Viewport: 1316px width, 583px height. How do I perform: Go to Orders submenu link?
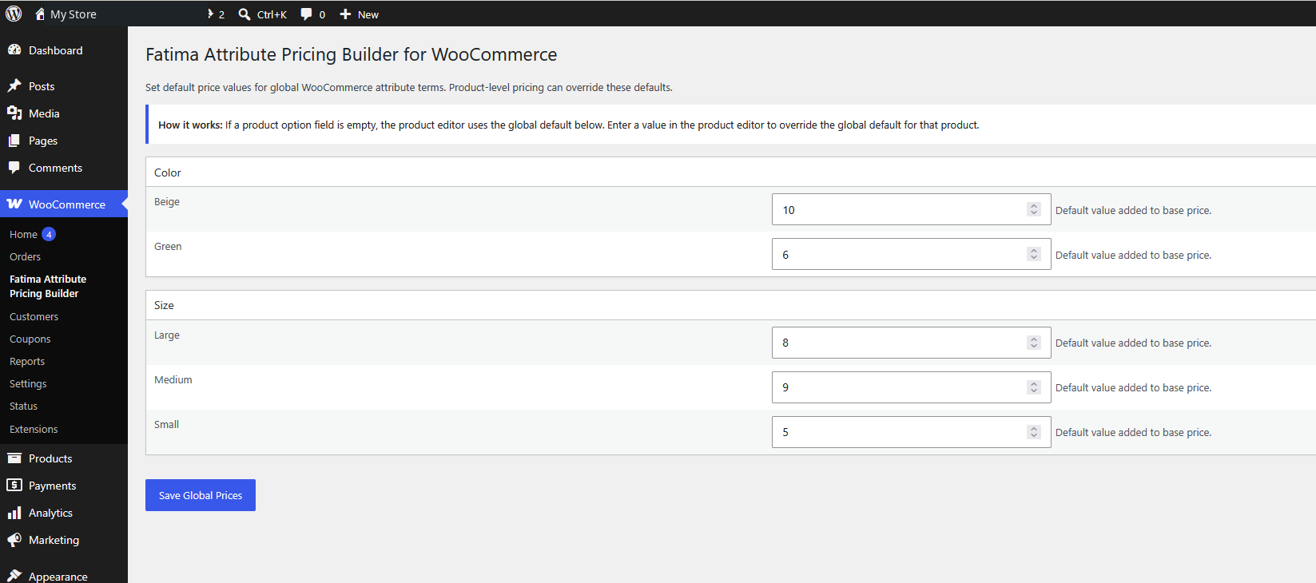[x=25, y=256]
